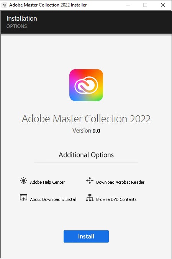Click the Creative Cloud rainbow logo

(86, 85)
